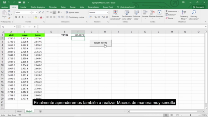Click the Paste (Pegar) icon

[4, 13]
